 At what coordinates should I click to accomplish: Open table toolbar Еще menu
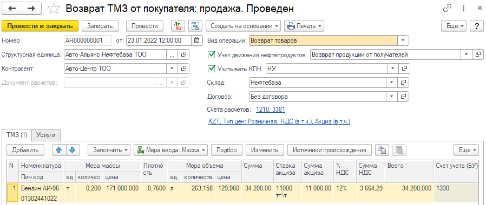coord(467,150)
